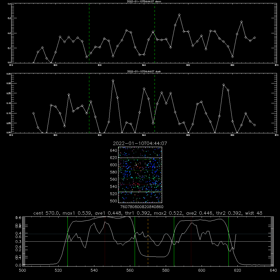Click the '580' y-axis label beside color image
Viewport: 280px width, 280px height.
[x=114, y=172]
